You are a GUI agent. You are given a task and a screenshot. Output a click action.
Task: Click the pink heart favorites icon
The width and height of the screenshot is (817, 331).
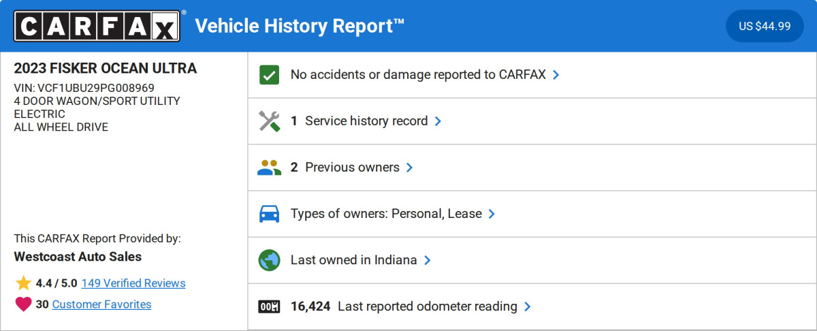click(24, 304)
